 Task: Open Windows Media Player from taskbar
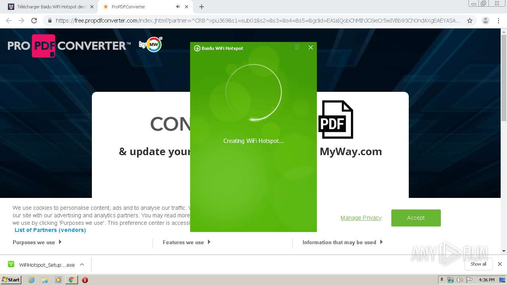click(x=58, y=280)
